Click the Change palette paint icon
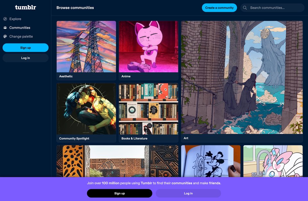 point(5,36)
